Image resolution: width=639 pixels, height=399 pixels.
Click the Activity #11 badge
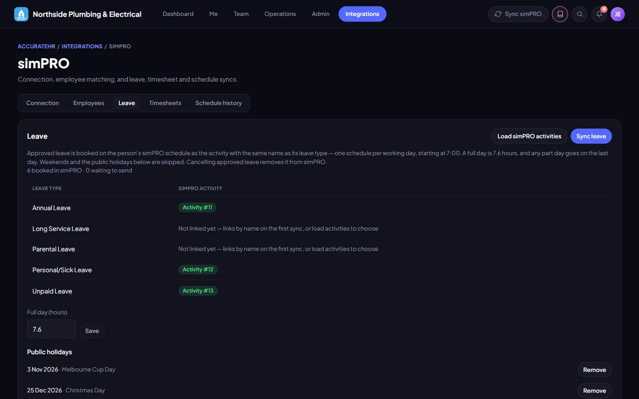coord(197,207)
